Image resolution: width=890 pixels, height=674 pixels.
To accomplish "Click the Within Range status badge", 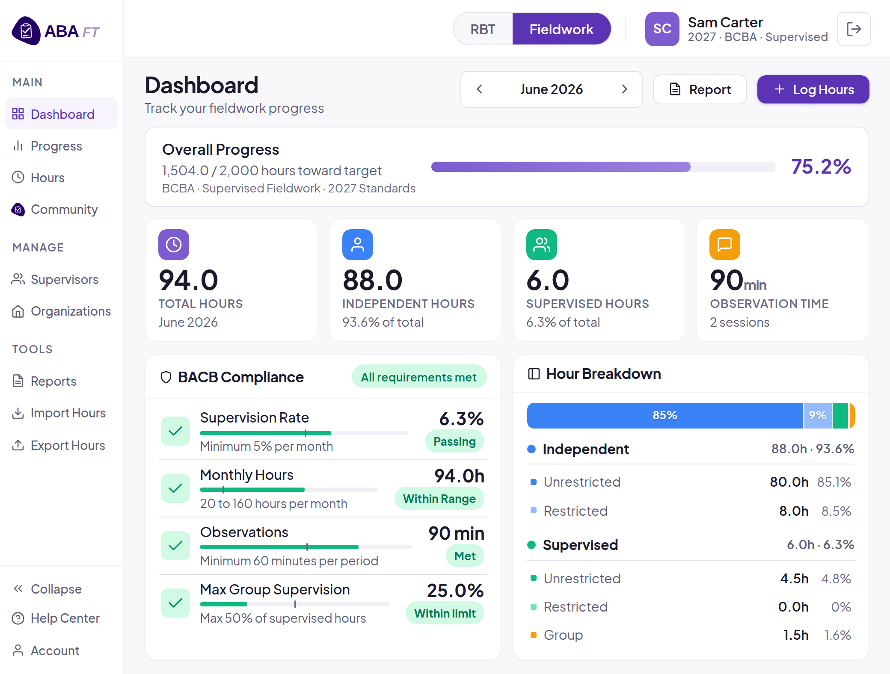I will [x=439, y=499].
